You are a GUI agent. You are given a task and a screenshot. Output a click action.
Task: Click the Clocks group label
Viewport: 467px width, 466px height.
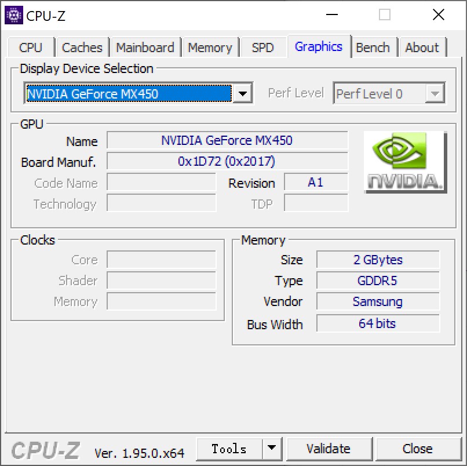coord(38,240)
